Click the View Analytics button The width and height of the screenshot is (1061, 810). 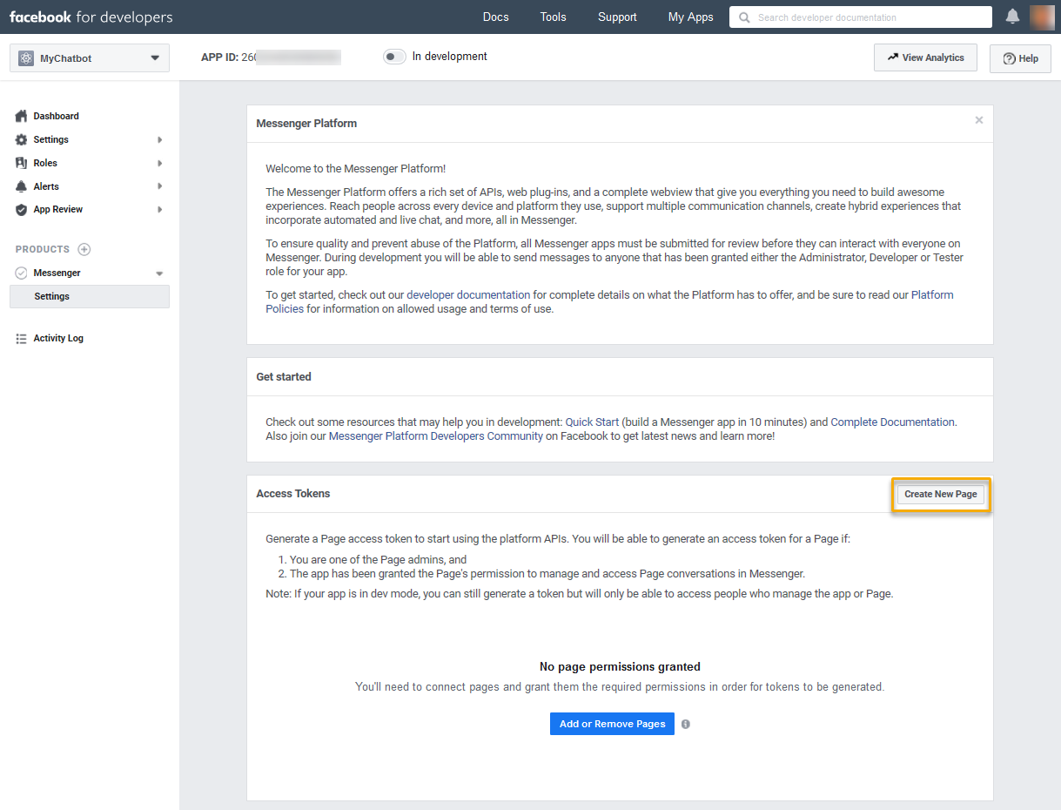pos(925,57)
